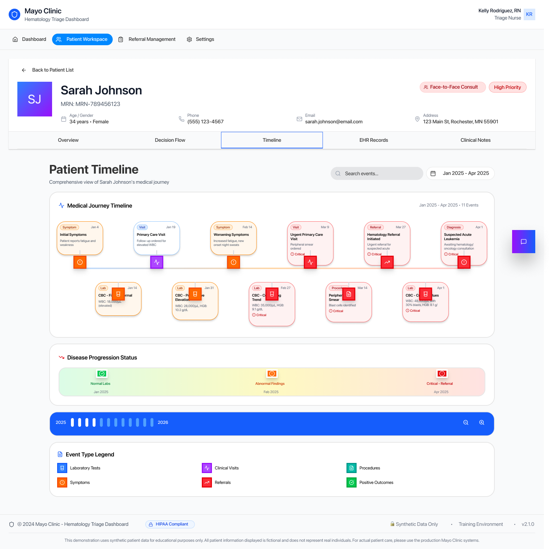Image resolution: width=549 pixels, height=549 pixels.
Task: Click the Critical - Referral status icon
Action: coord(442,374)
